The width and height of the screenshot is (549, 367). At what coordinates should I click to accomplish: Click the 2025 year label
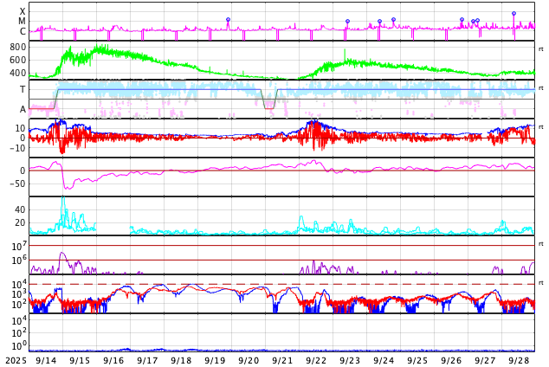tap(16, 359)
